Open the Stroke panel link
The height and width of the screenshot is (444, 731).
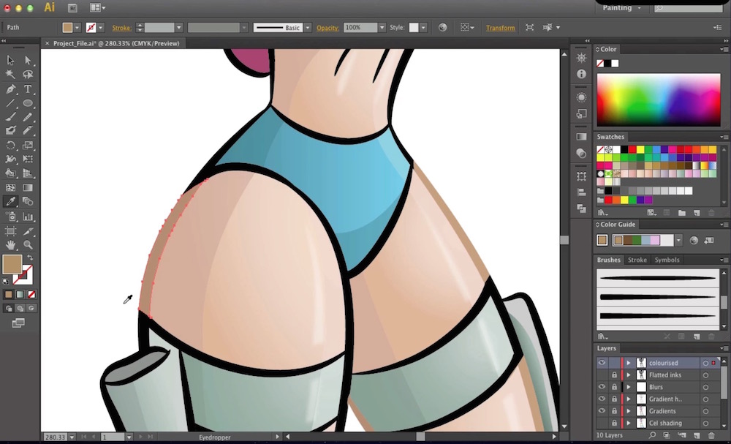point(121,28)
